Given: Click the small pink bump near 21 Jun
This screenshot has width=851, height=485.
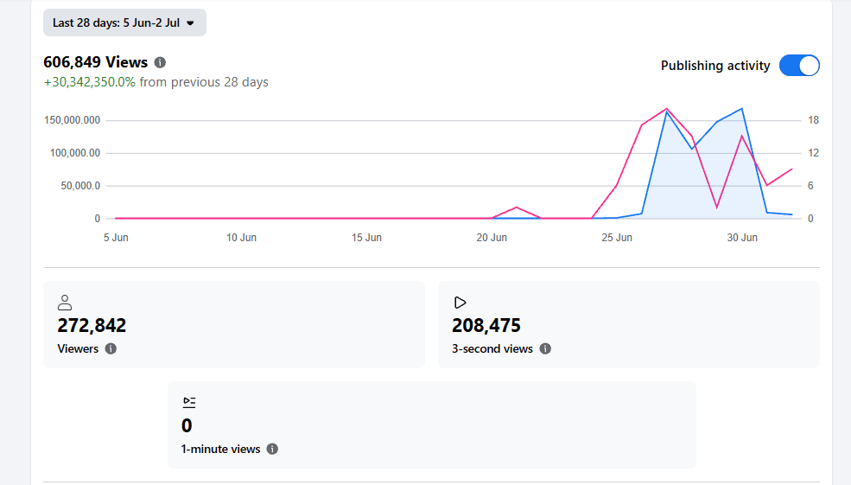Looking at the screenshot, I should tap(516, 208).
